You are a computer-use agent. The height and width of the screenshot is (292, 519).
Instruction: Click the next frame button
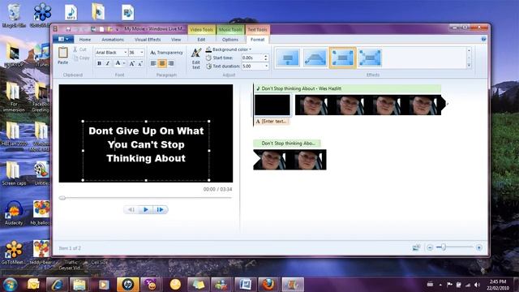tap(161, 209)
